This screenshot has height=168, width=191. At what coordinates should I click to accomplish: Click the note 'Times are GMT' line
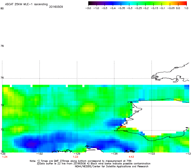click(81, 161)
